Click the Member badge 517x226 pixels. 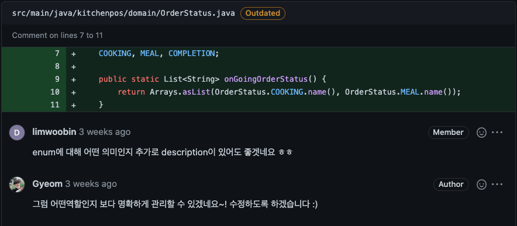(449, 133)
